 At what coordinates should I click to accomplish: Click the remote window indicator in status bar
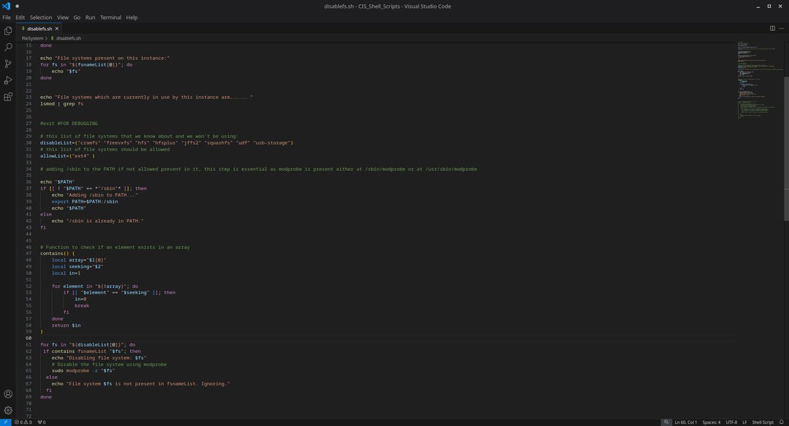pos(5,422)
